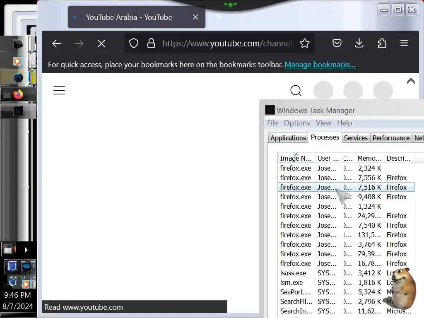Click the up chevron above Task Manager
The image size is (424, 318).
[411, 81]
